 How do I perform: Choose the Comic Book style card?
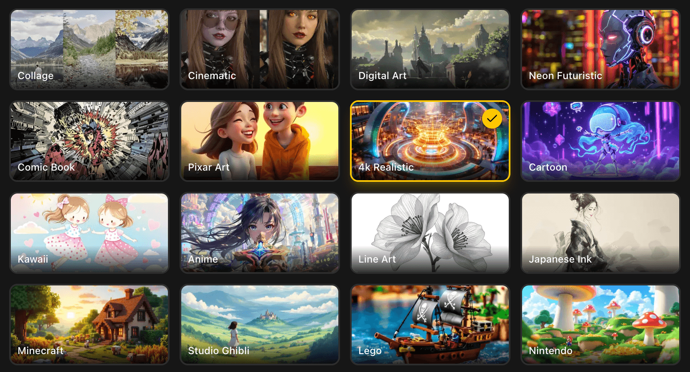(89, 141)
